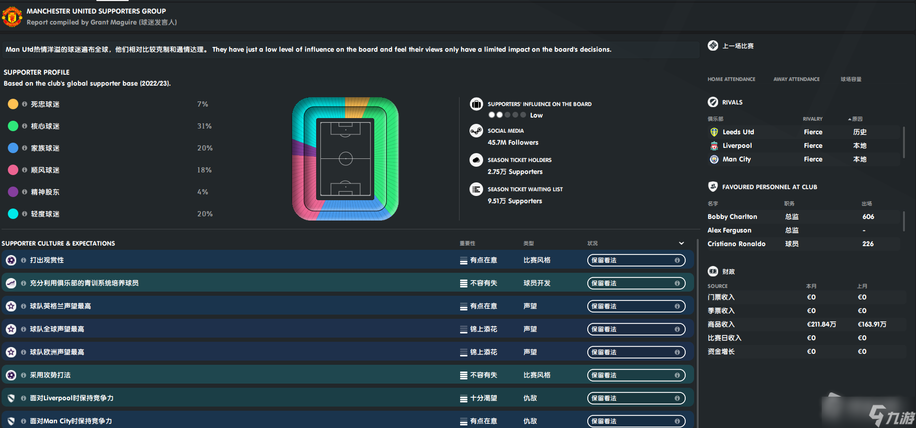The image size is (916, 428).
Task: Open Alex Ferguson profile link
Action: pos(730,230)
